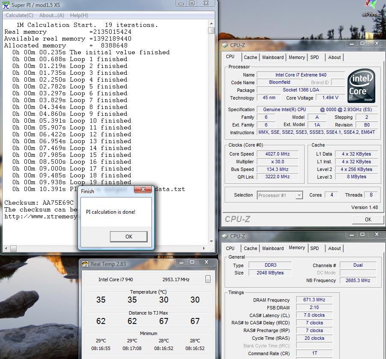Click the upper CPU-Z window title icon
The width and height of the screenshot is (386, 359).
pos(225,45)
